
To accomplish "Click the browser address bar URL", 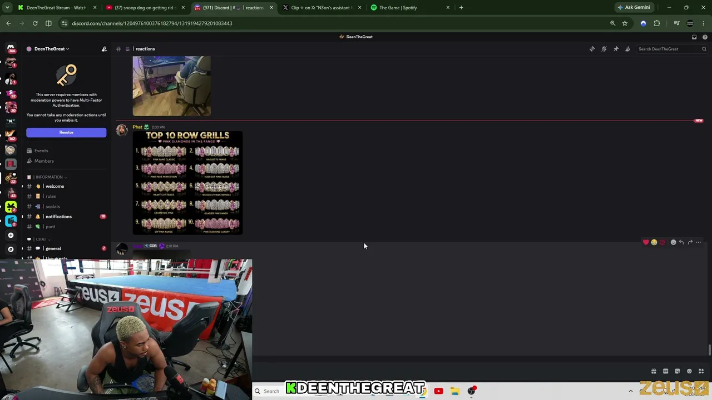I will pyautogui.click(x=152, y=23).
